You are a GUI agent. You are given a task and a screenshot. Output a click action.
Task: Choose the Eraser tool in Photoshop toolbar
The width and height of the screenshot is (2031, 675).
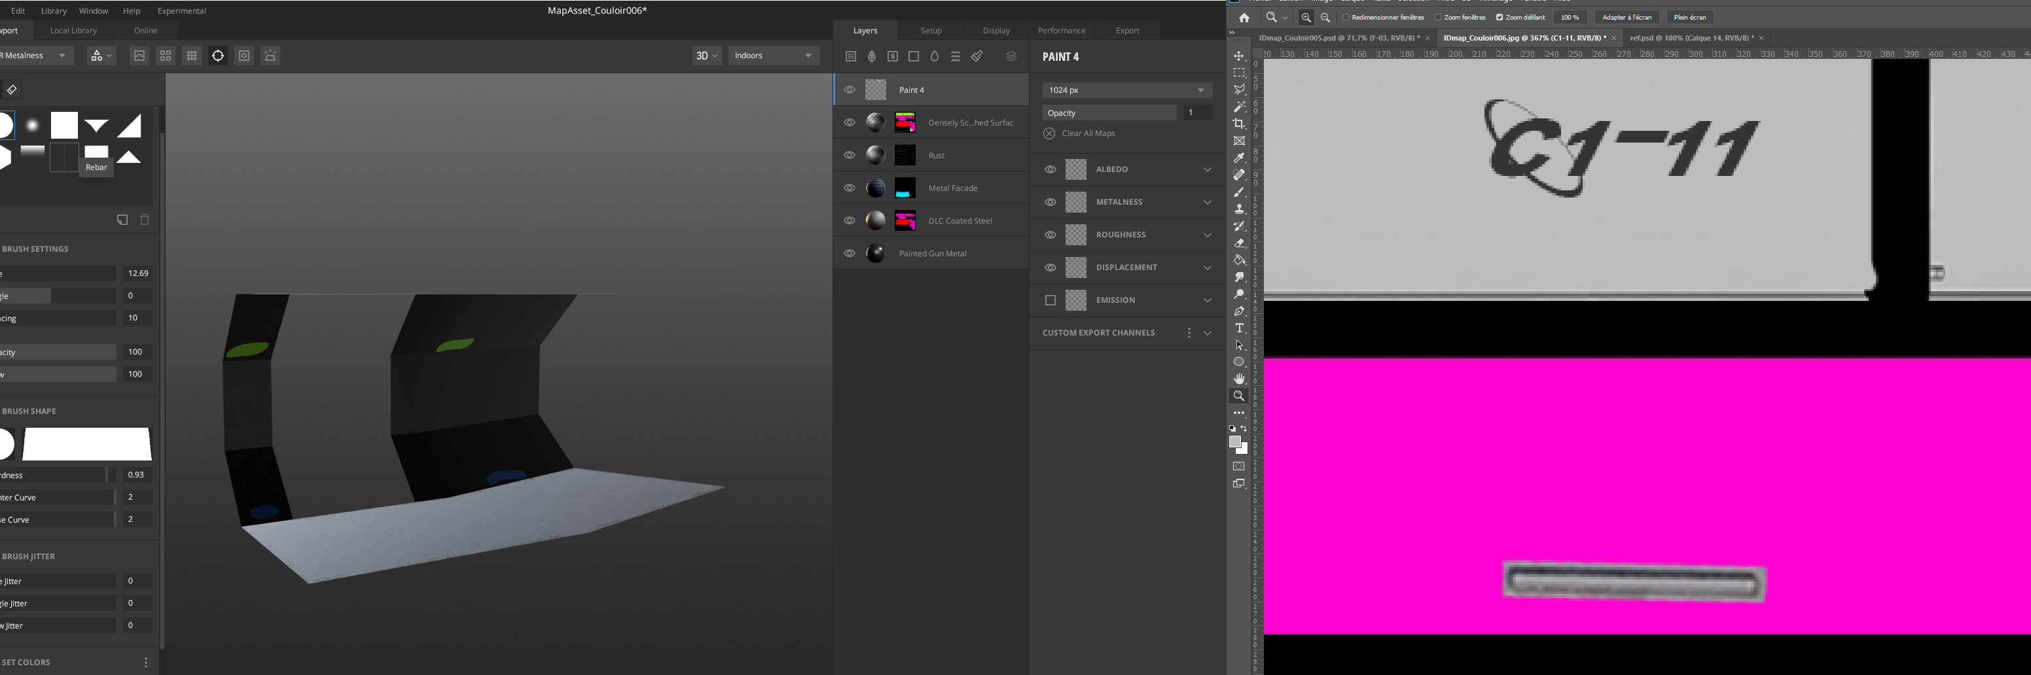1240,243
